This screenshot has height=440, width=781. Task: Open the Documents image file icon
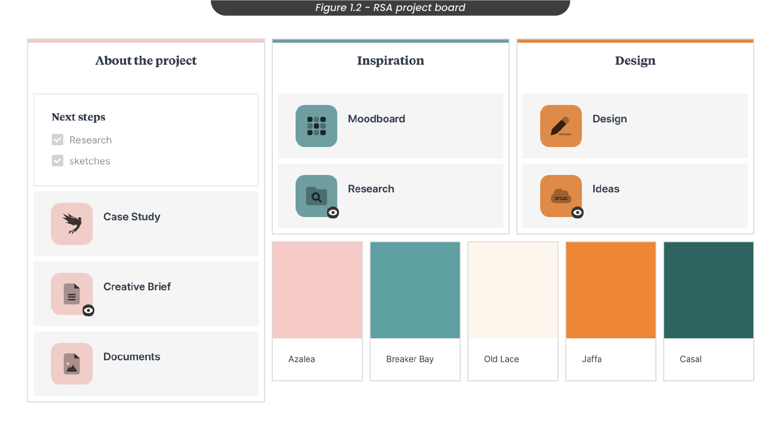(x=72, y=363)
